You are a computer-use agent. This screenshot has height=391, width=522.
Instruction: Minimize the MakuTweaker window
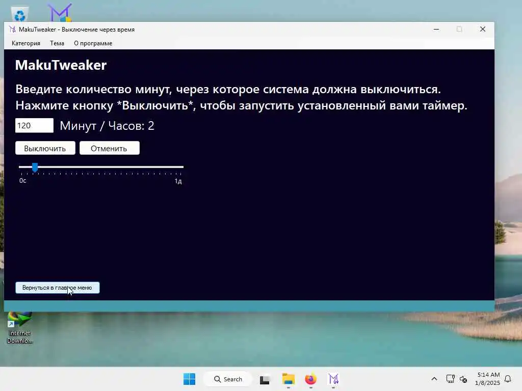coord(436,29)
